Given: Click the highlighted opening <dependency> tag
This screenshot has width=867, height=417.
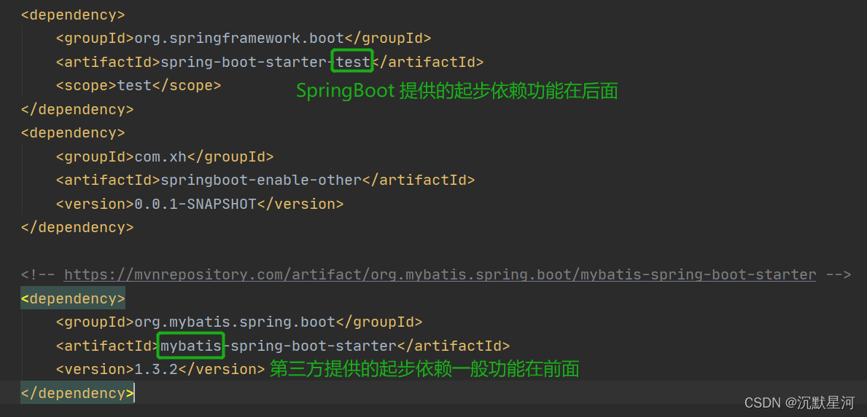Looking at the screenshot, I should tap(73, 298).
